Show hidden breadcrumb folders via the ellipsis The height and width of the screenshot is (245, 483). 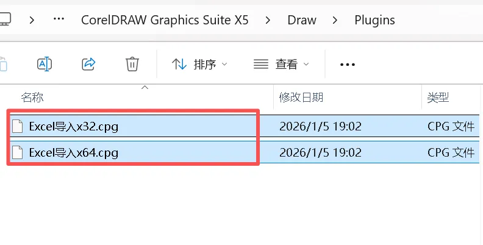[x=59, y=20]
